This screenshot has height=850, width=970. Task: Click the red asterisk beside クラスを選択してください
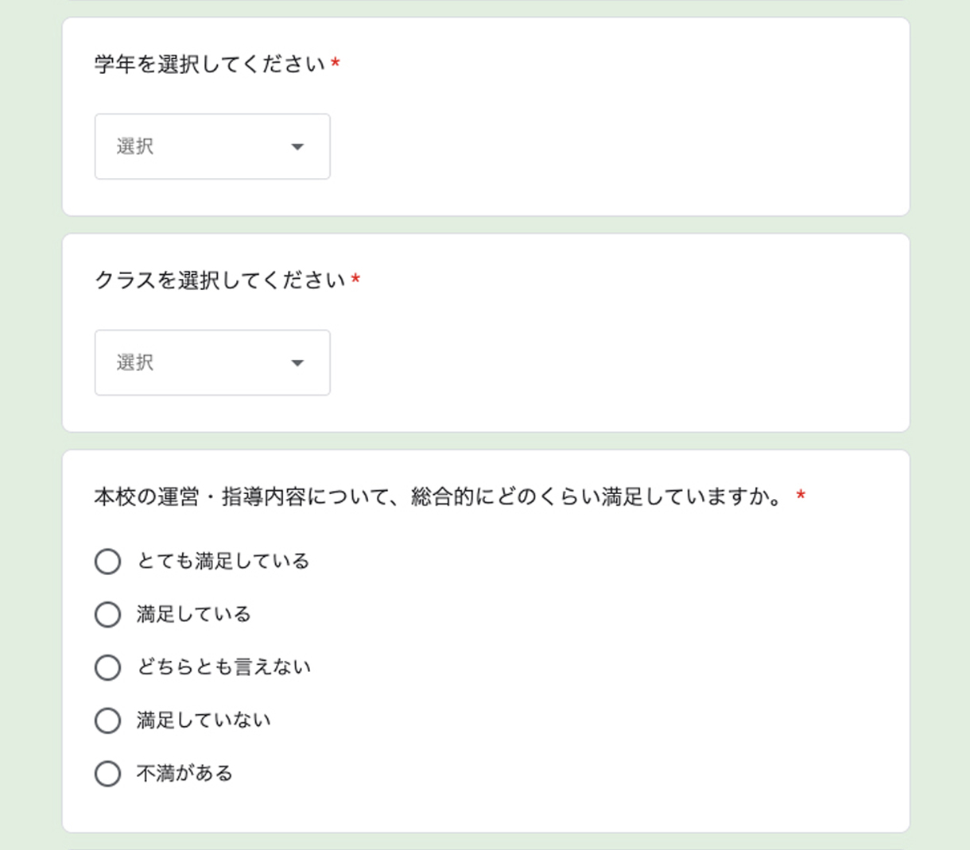click(355, 279)
